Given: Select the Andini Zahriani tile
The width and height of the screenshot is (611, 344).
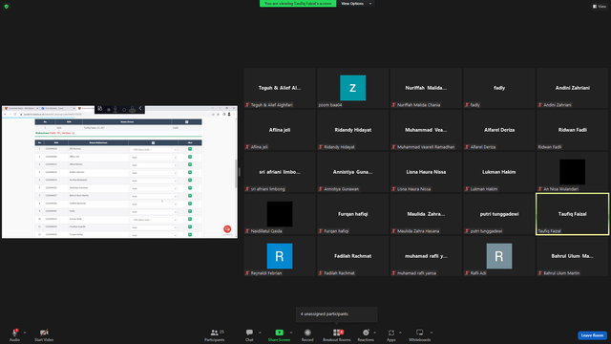Looking at the screenshot, I should tap(573, 88).
